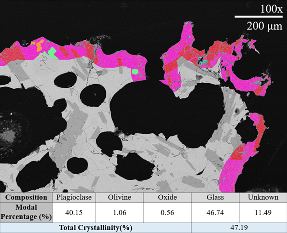287x233 pixels.
Task: Select the "Oxide" column header
Action: pyautogui.click(x=167, y=197)
